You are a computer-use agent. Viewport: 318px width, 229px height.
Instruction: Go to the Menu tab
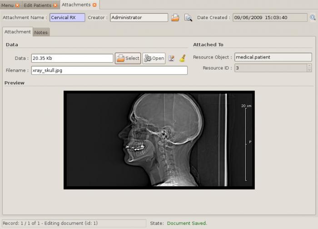[x=8, y=5]
